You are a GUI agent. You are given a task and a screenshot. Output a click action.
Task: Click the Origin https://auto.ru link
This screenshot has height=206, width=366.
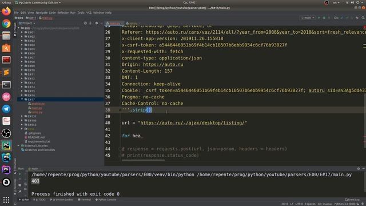click(x=163, y=65)
